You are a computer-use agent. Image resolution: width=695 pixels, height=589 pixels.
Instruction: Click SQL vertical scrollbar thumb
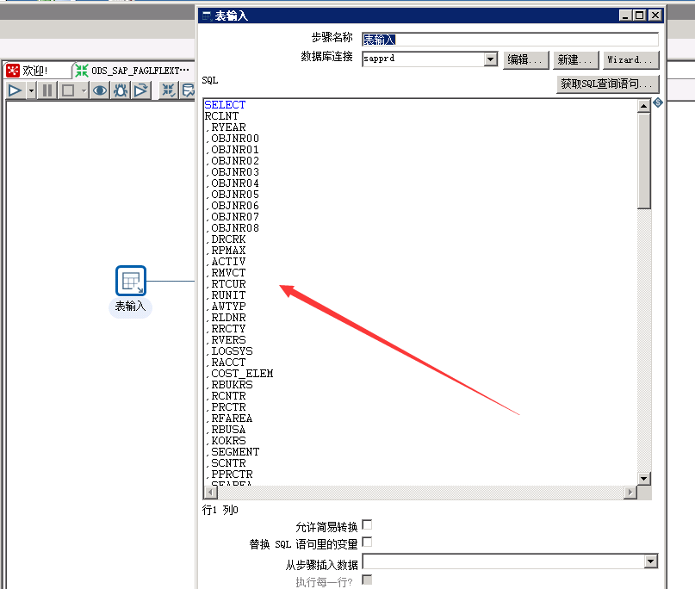pyautogui.click(x=644, y=161)
